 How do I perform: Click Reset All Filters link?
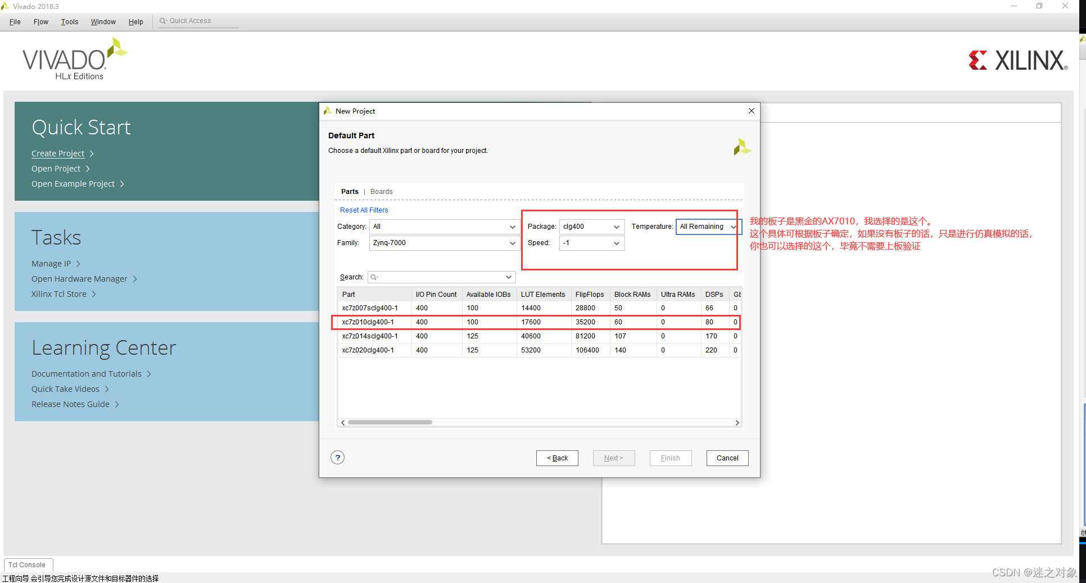[x=364, y=210]
